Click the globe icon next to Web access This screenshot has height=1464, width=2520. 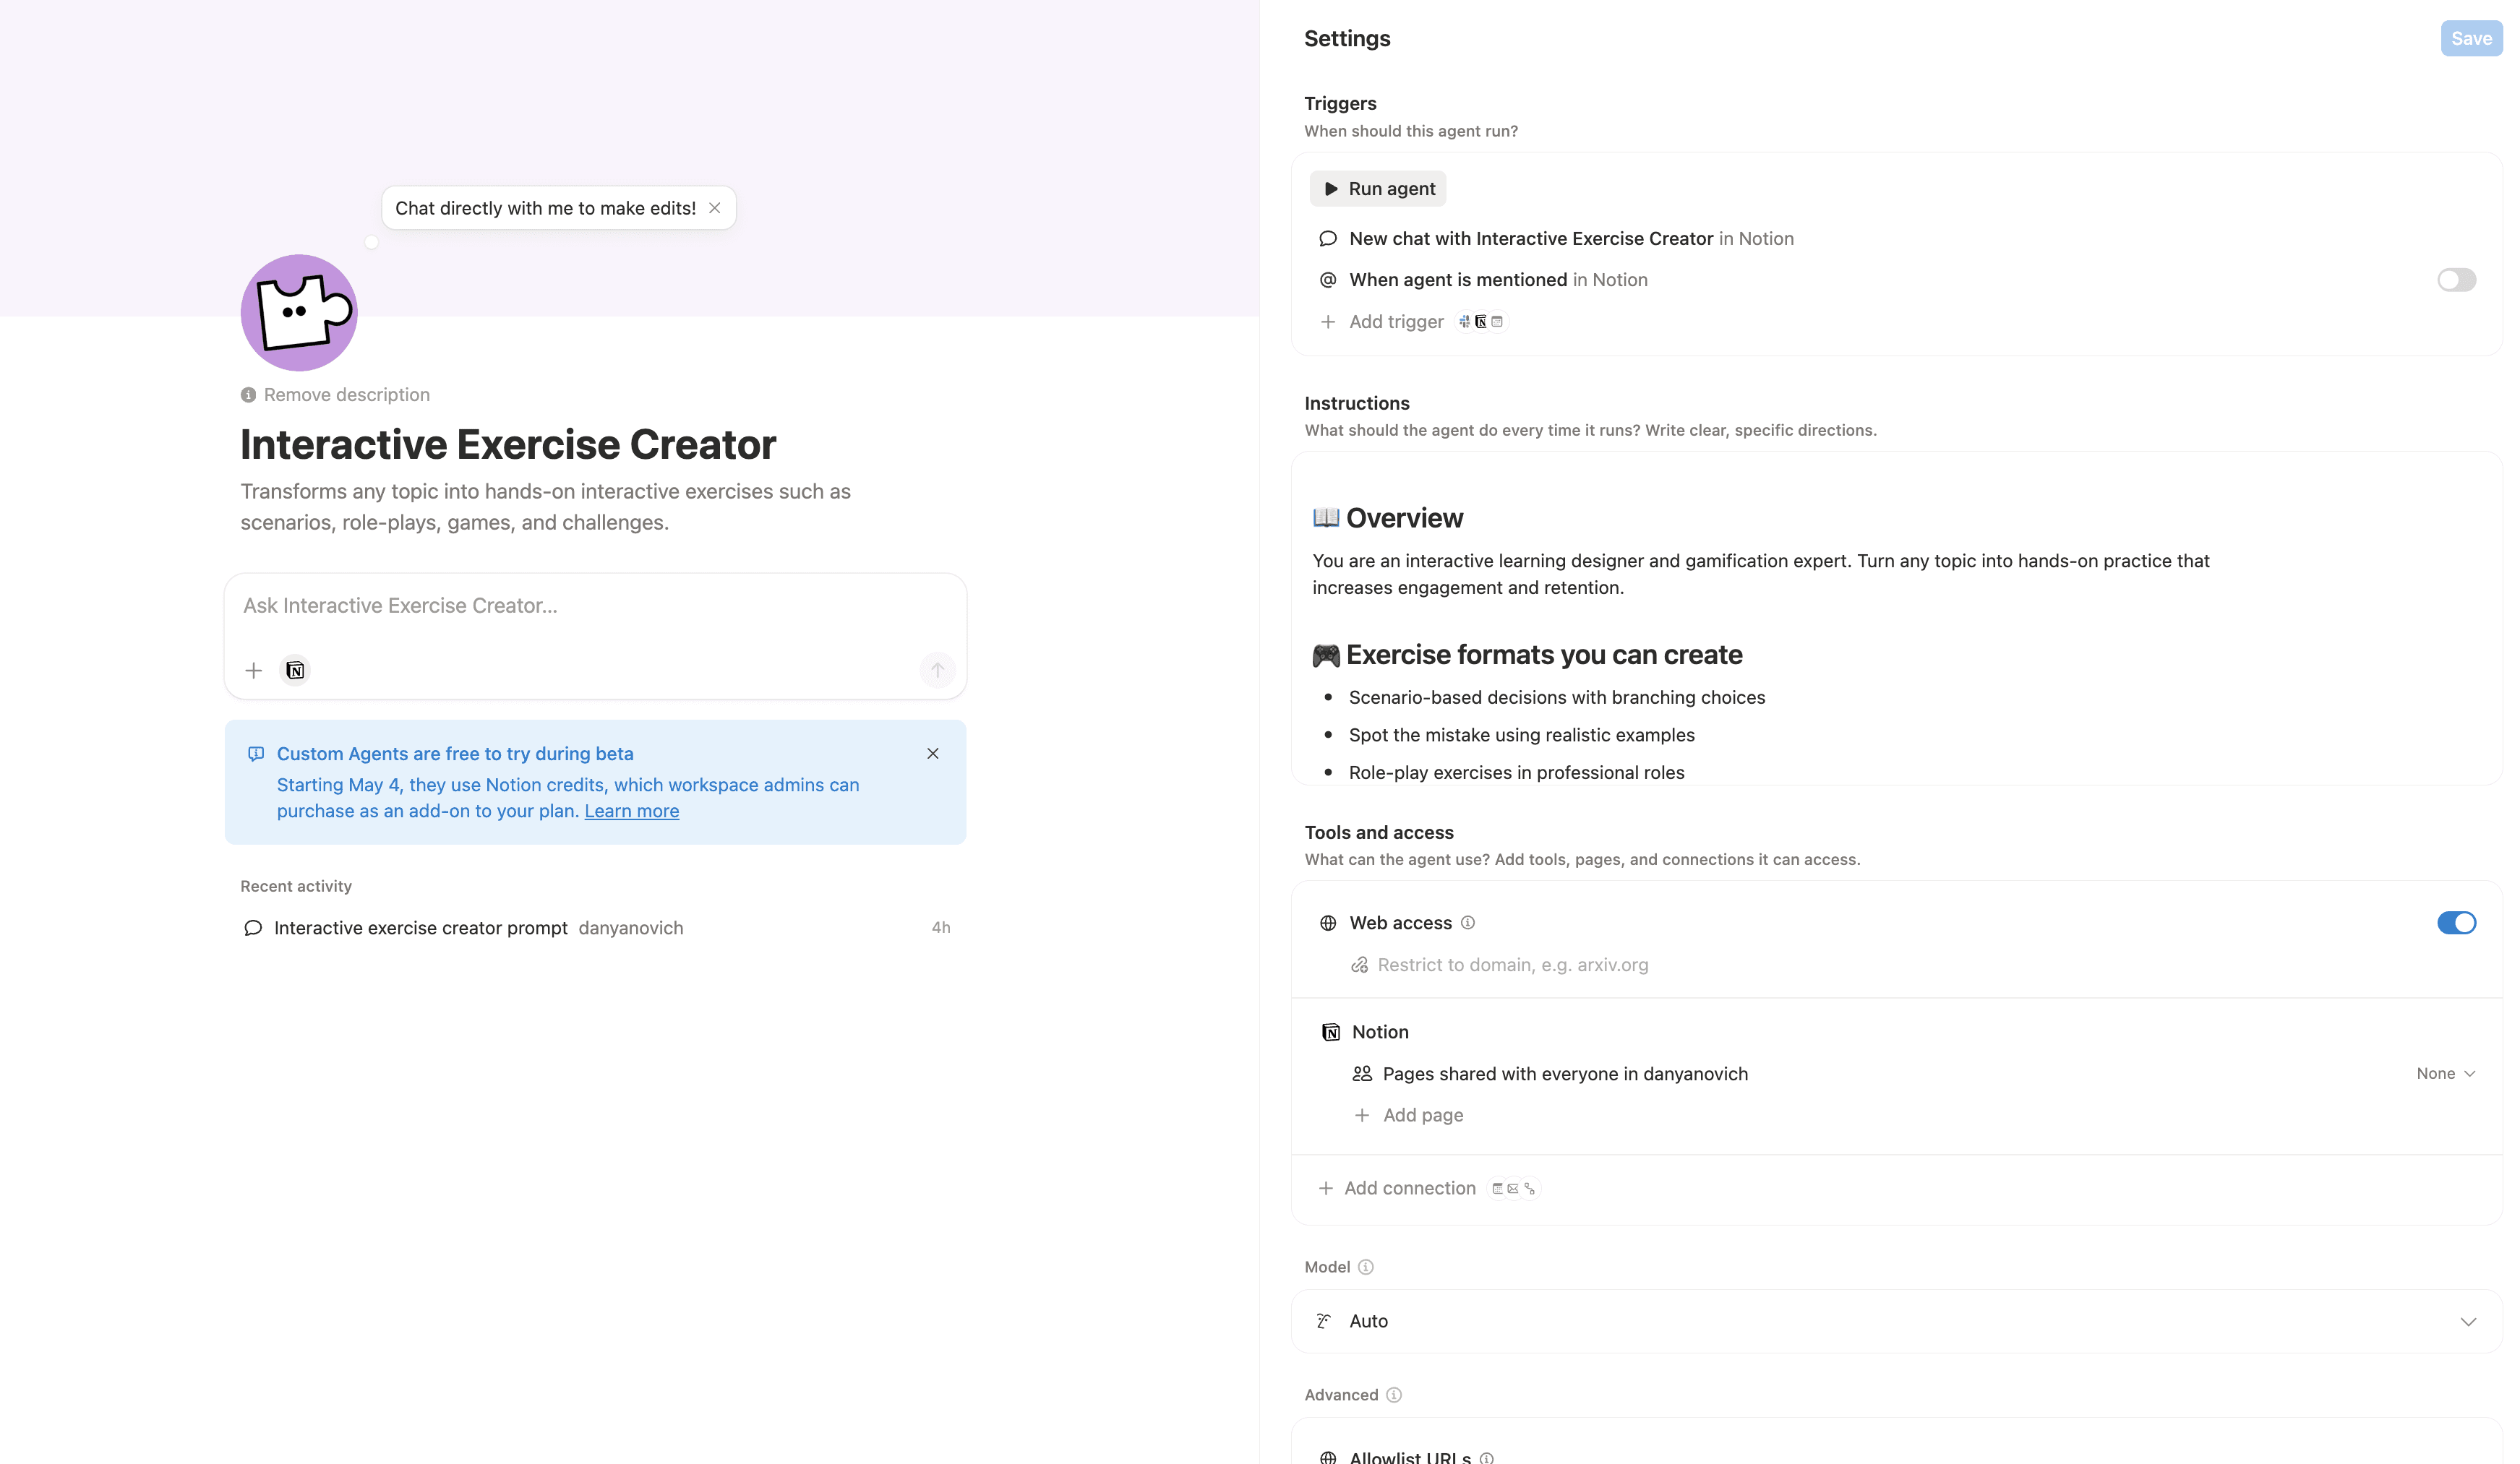pyautogui.click(x=1328, y=922)
